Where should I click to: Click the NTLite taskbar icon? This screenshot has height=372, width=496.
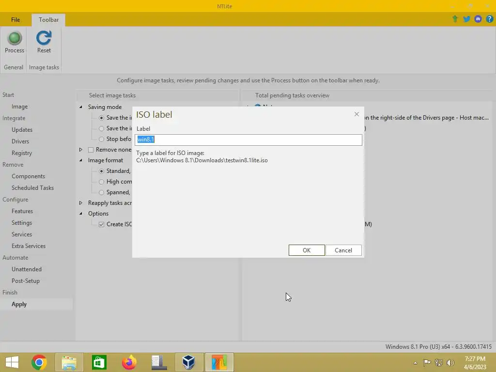pyautogui.click(x=219, y=362)
